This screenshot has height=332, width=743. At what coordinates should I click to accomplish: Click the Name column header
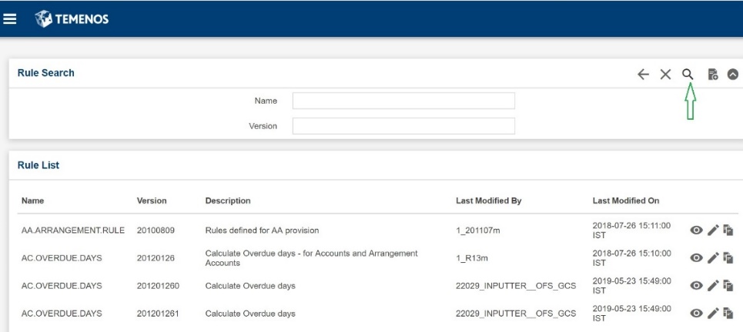pyautogui.click(x=32, y=201)
